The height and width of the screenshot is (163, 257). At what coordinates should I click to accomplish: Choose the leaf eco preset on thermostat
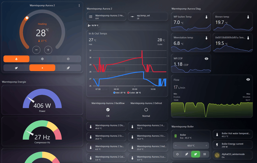click(16, 68)
